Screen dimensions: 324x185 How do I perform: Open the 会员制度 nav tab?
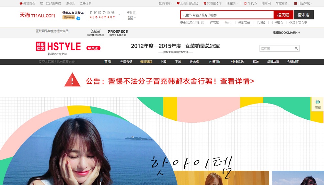point(293,62)
